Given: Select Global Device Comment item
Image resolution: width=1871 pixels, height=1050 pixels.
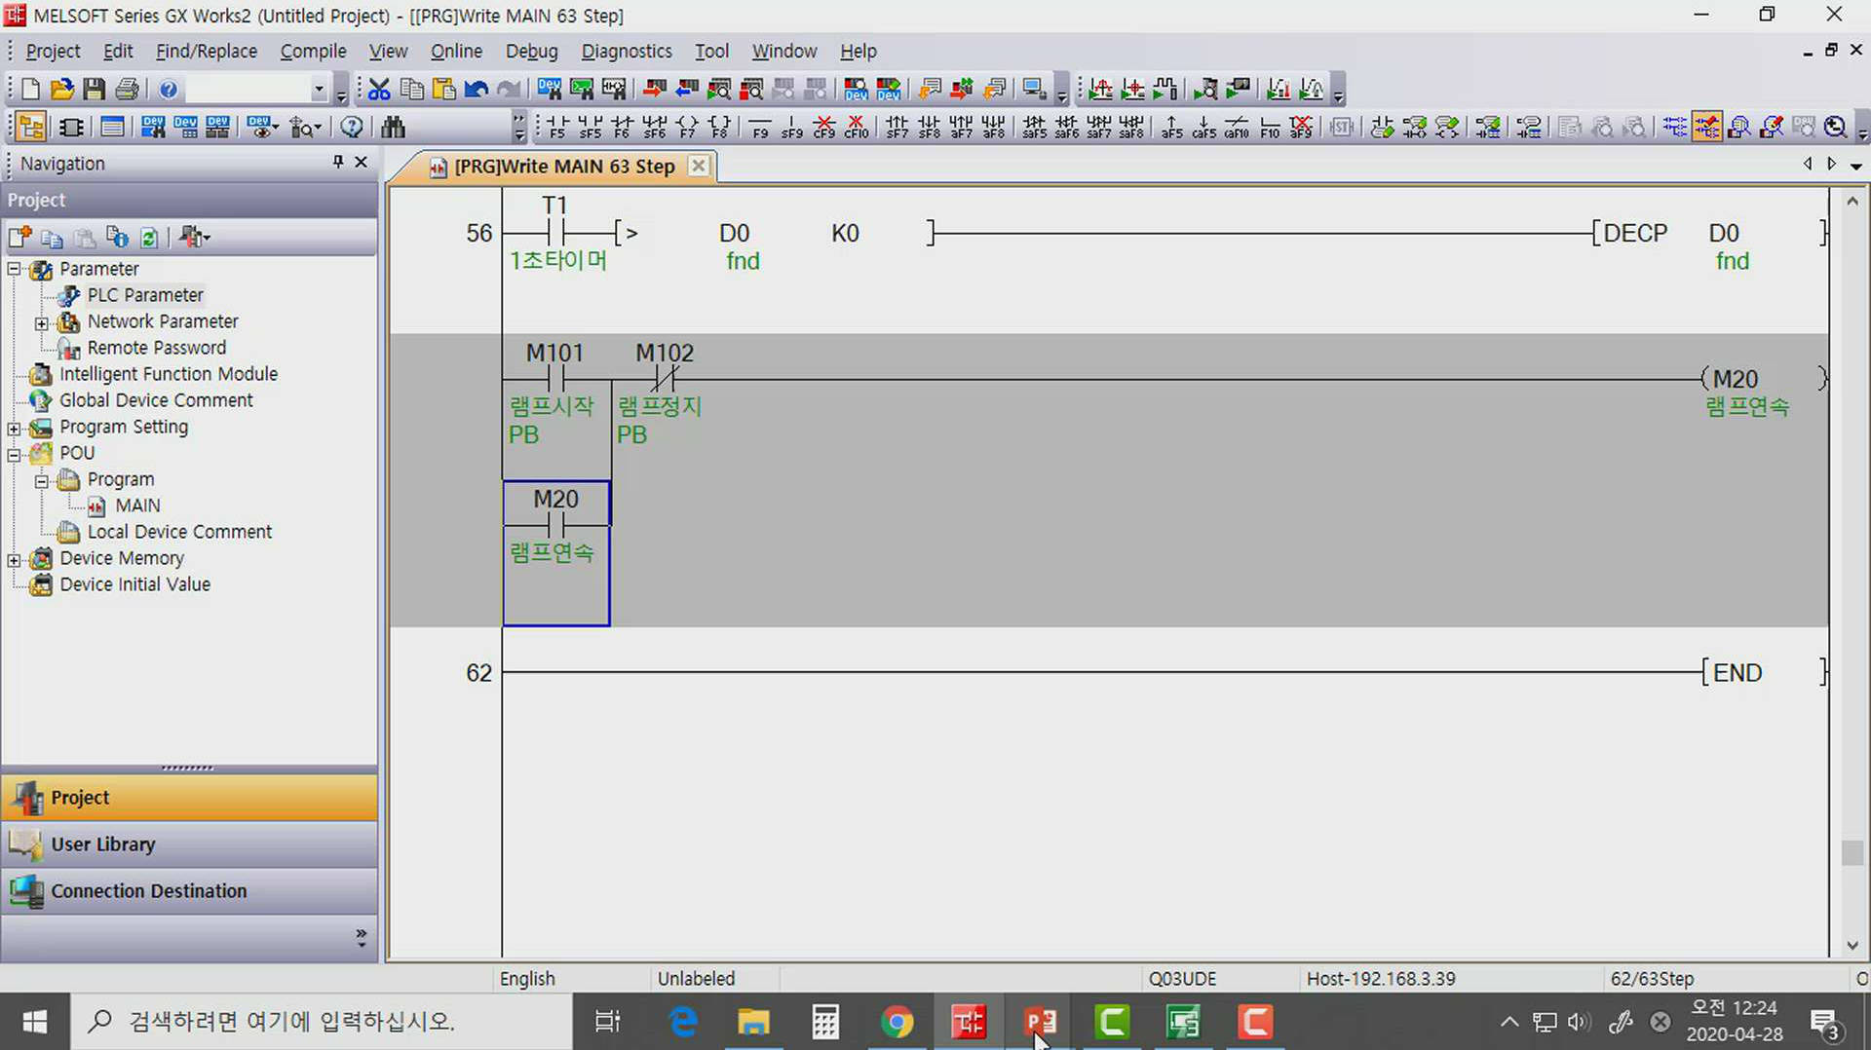Looking at the screenshot, I should (x=156, y=400).
